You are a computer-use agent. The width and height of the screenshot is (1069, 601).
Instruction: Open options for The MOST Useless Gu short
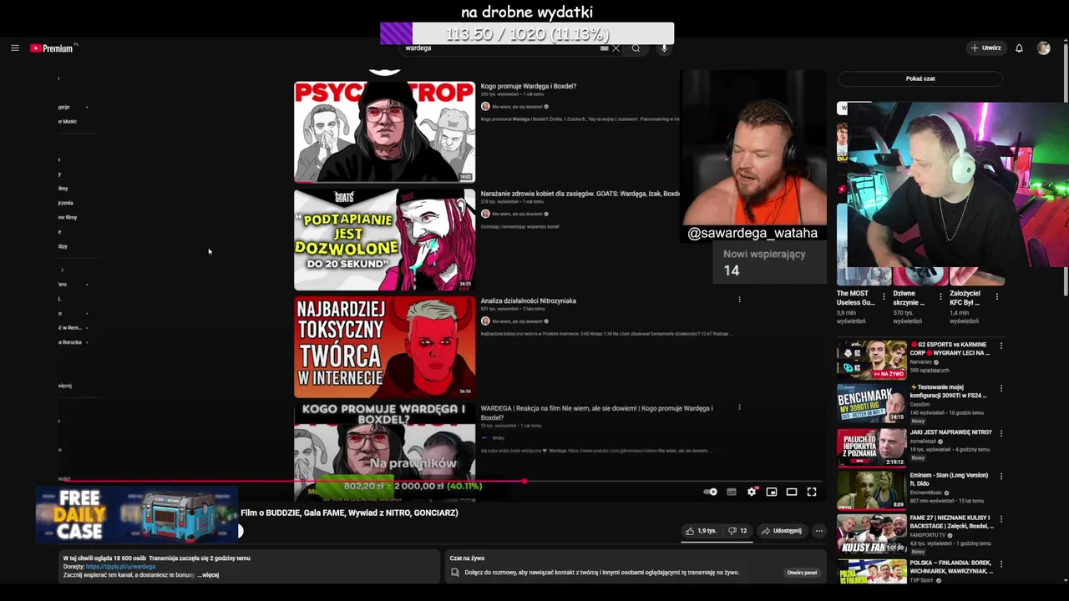pos(884,295)
